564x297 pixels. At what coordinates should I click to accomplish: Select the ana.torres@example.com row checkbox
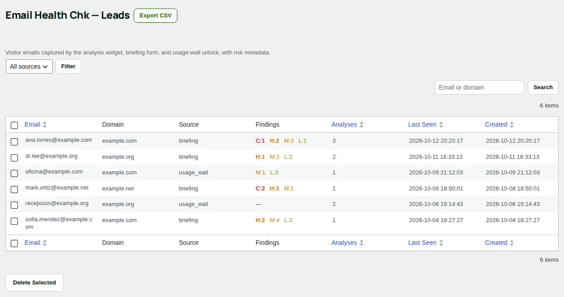point(15,142)
